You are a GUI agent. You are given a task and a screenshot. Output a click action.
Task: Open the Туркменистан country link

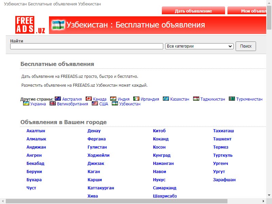(249, 99)
